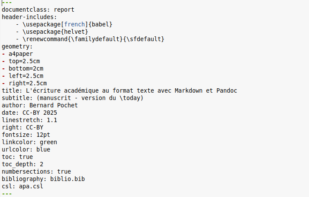This screenshot has height=197, width=309.
Task: Click the blue 'french' option text
Action: [74, 24]
